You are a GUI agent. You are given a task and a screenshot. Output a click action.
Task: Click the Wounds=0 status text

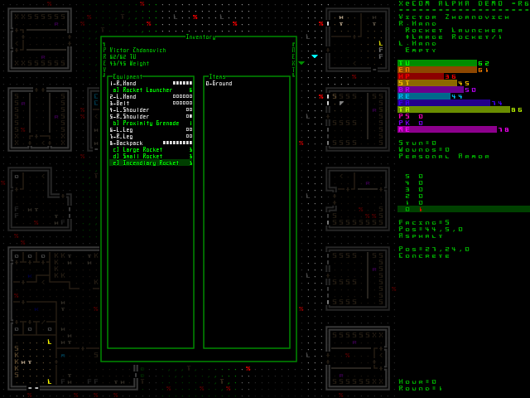tap(424, 149)
